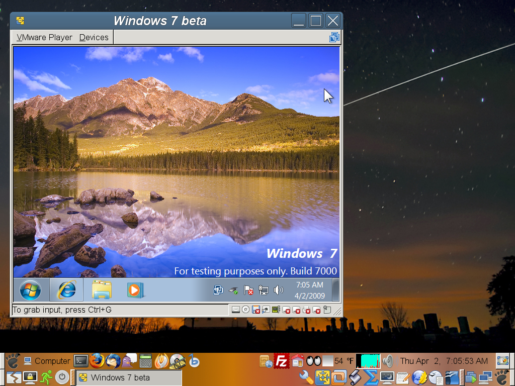
Task: Launch Windows Media Player from the taskbar
Action: [134, 289]
